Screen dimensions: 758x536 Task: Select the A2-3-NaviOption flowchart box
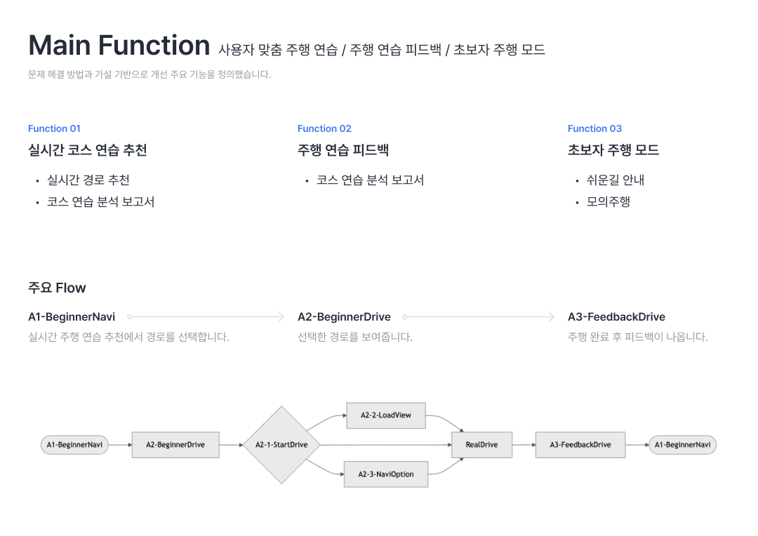click(386, 474)
